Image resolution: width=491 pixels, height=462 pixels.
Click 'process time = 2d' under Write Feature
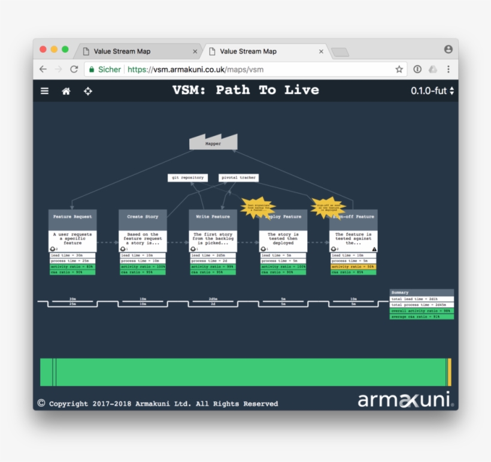click(213, 261)
